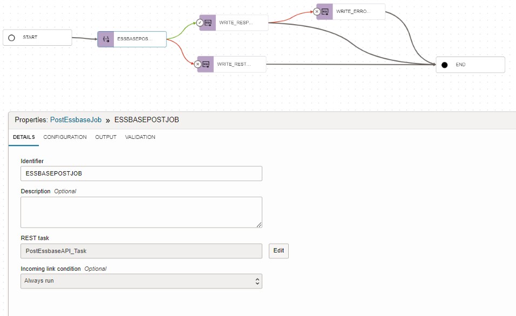Viewport: 516px width, 316px height.
Task: Click the green success badge on WRITE_RESP node
Action: coord(199,23)
